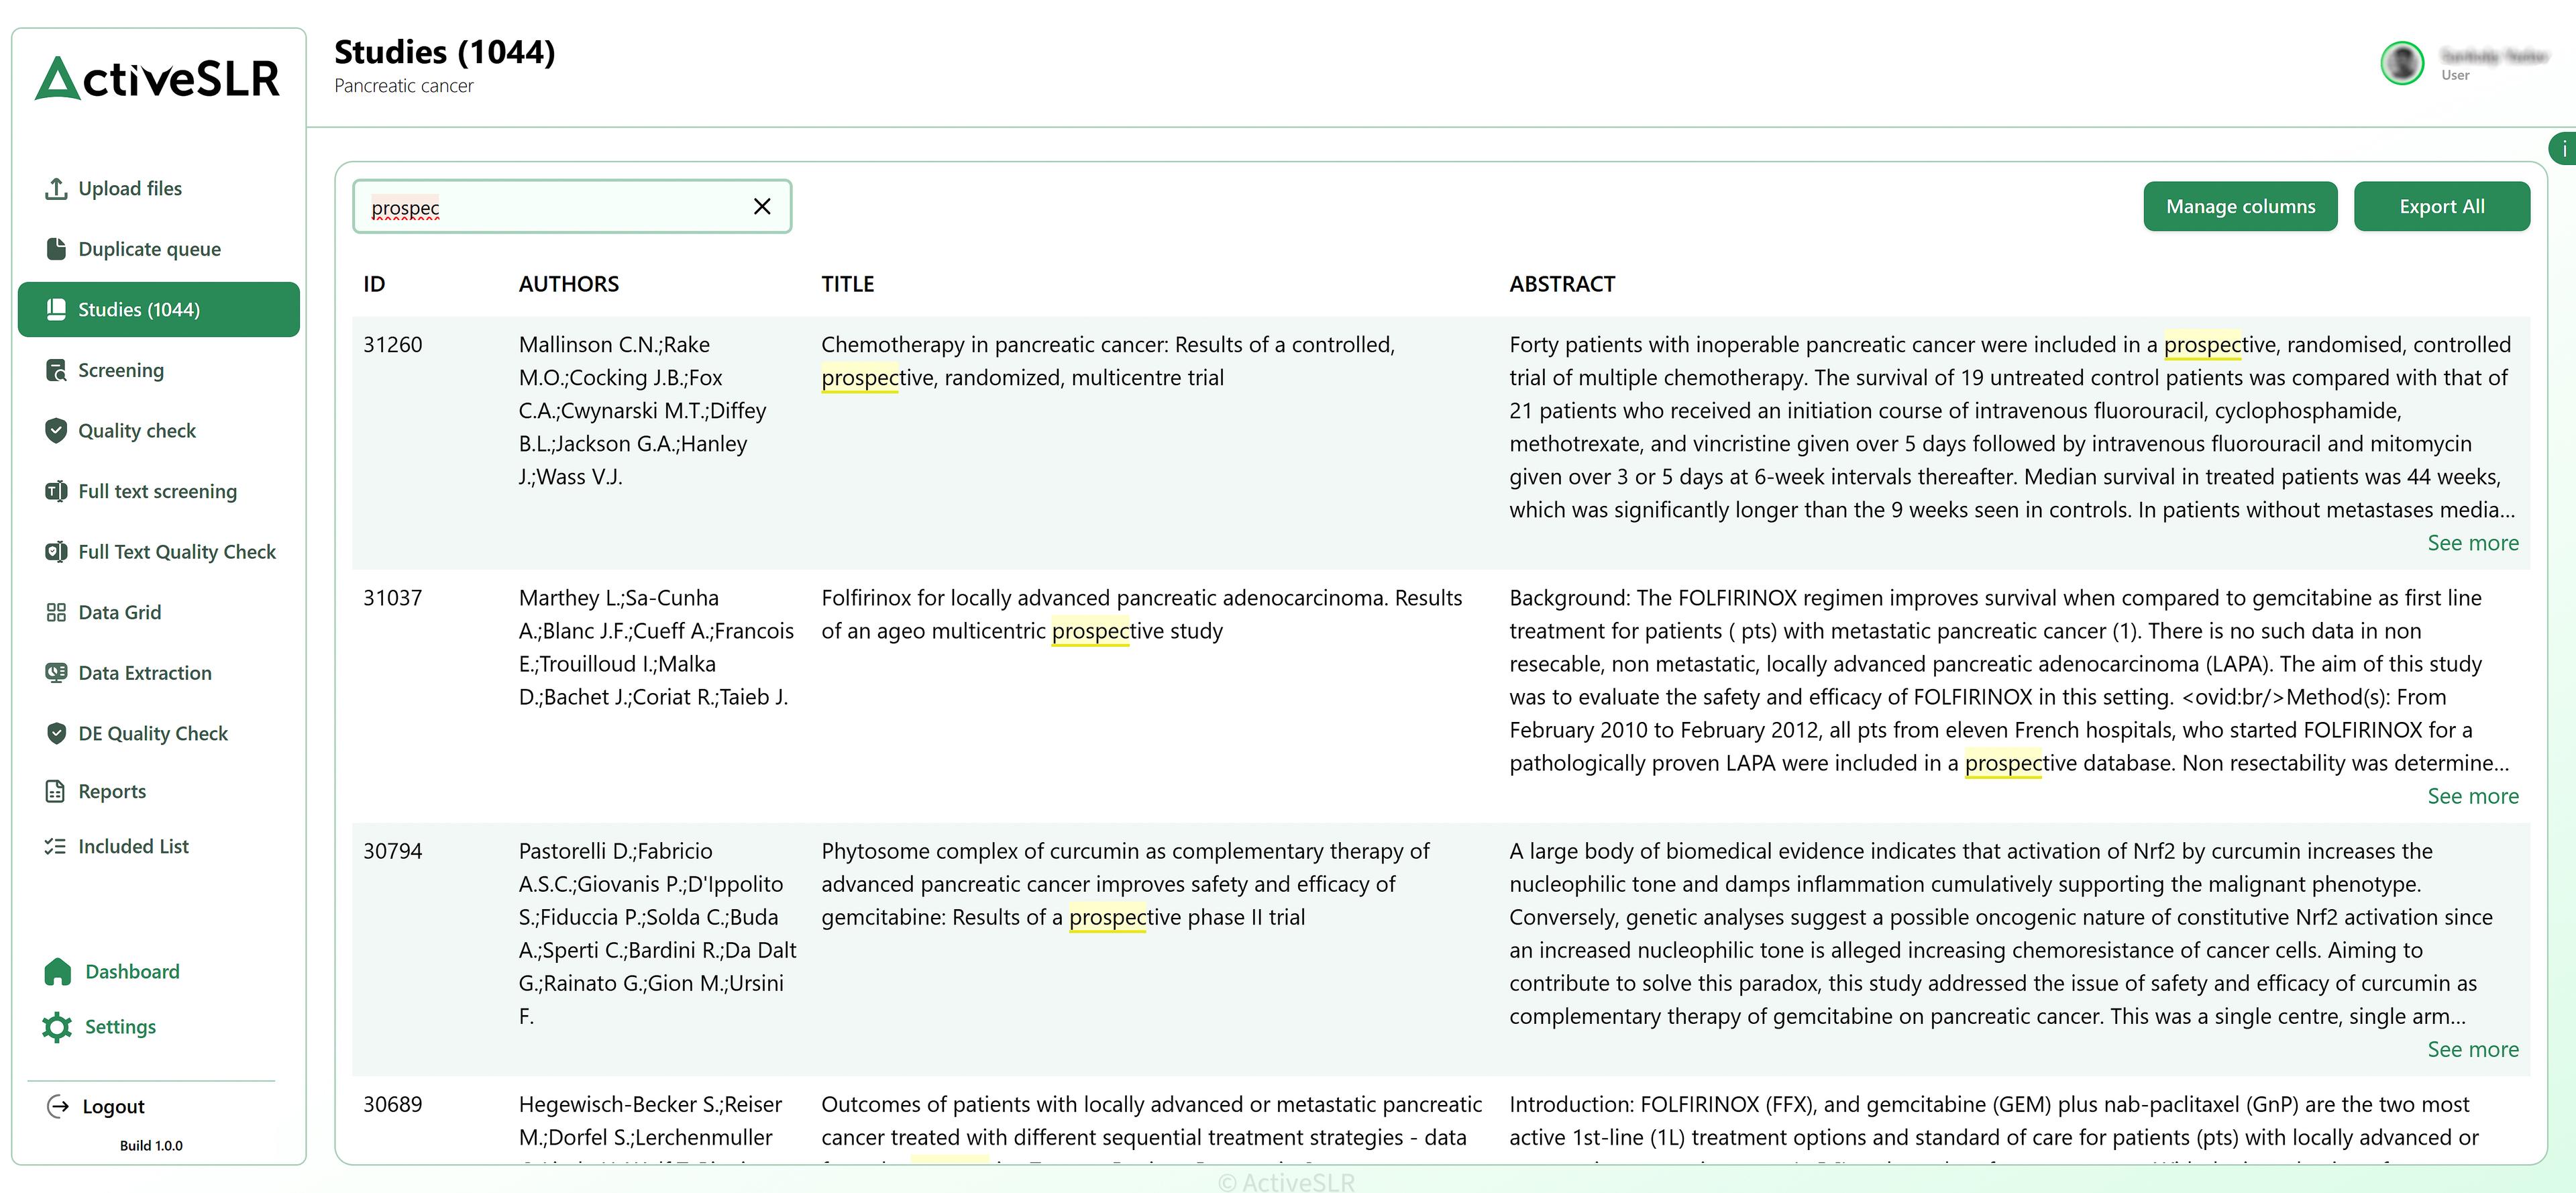The image size is (2576, 1193).
Task: Click the user avatar picture
Action: click(x=2402, y=64)
